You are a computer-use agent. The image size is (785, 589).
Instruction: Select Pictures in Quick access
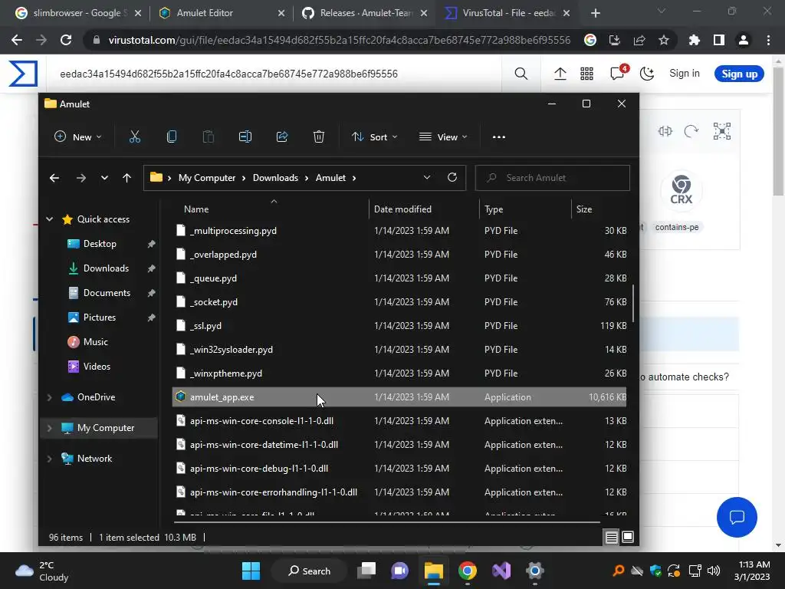[99, 318]
